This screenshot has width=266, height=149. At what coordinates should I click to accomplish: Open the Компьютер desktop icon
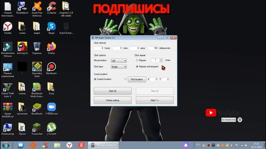[8, 129]
